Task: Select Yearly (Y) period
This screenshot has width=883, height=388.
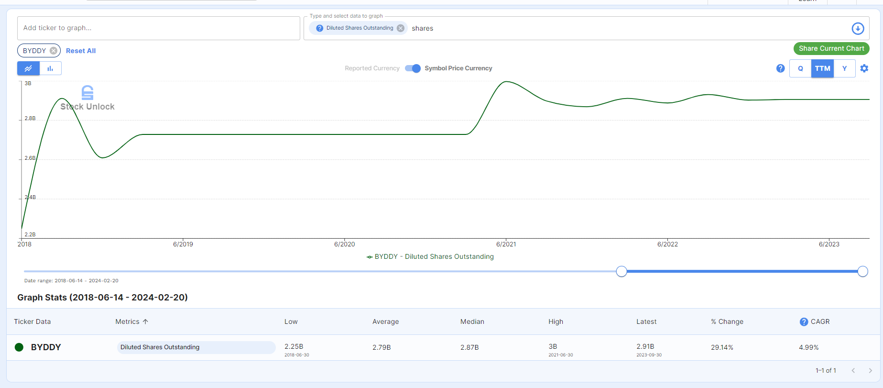Action: click(844, 68)
